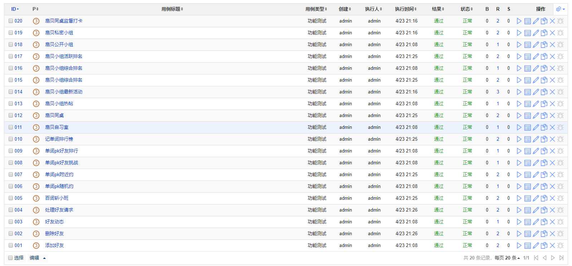Screen dimensions: 572x266
Task: Jump to last page pager icon
Action: click(x=561, y=258)
